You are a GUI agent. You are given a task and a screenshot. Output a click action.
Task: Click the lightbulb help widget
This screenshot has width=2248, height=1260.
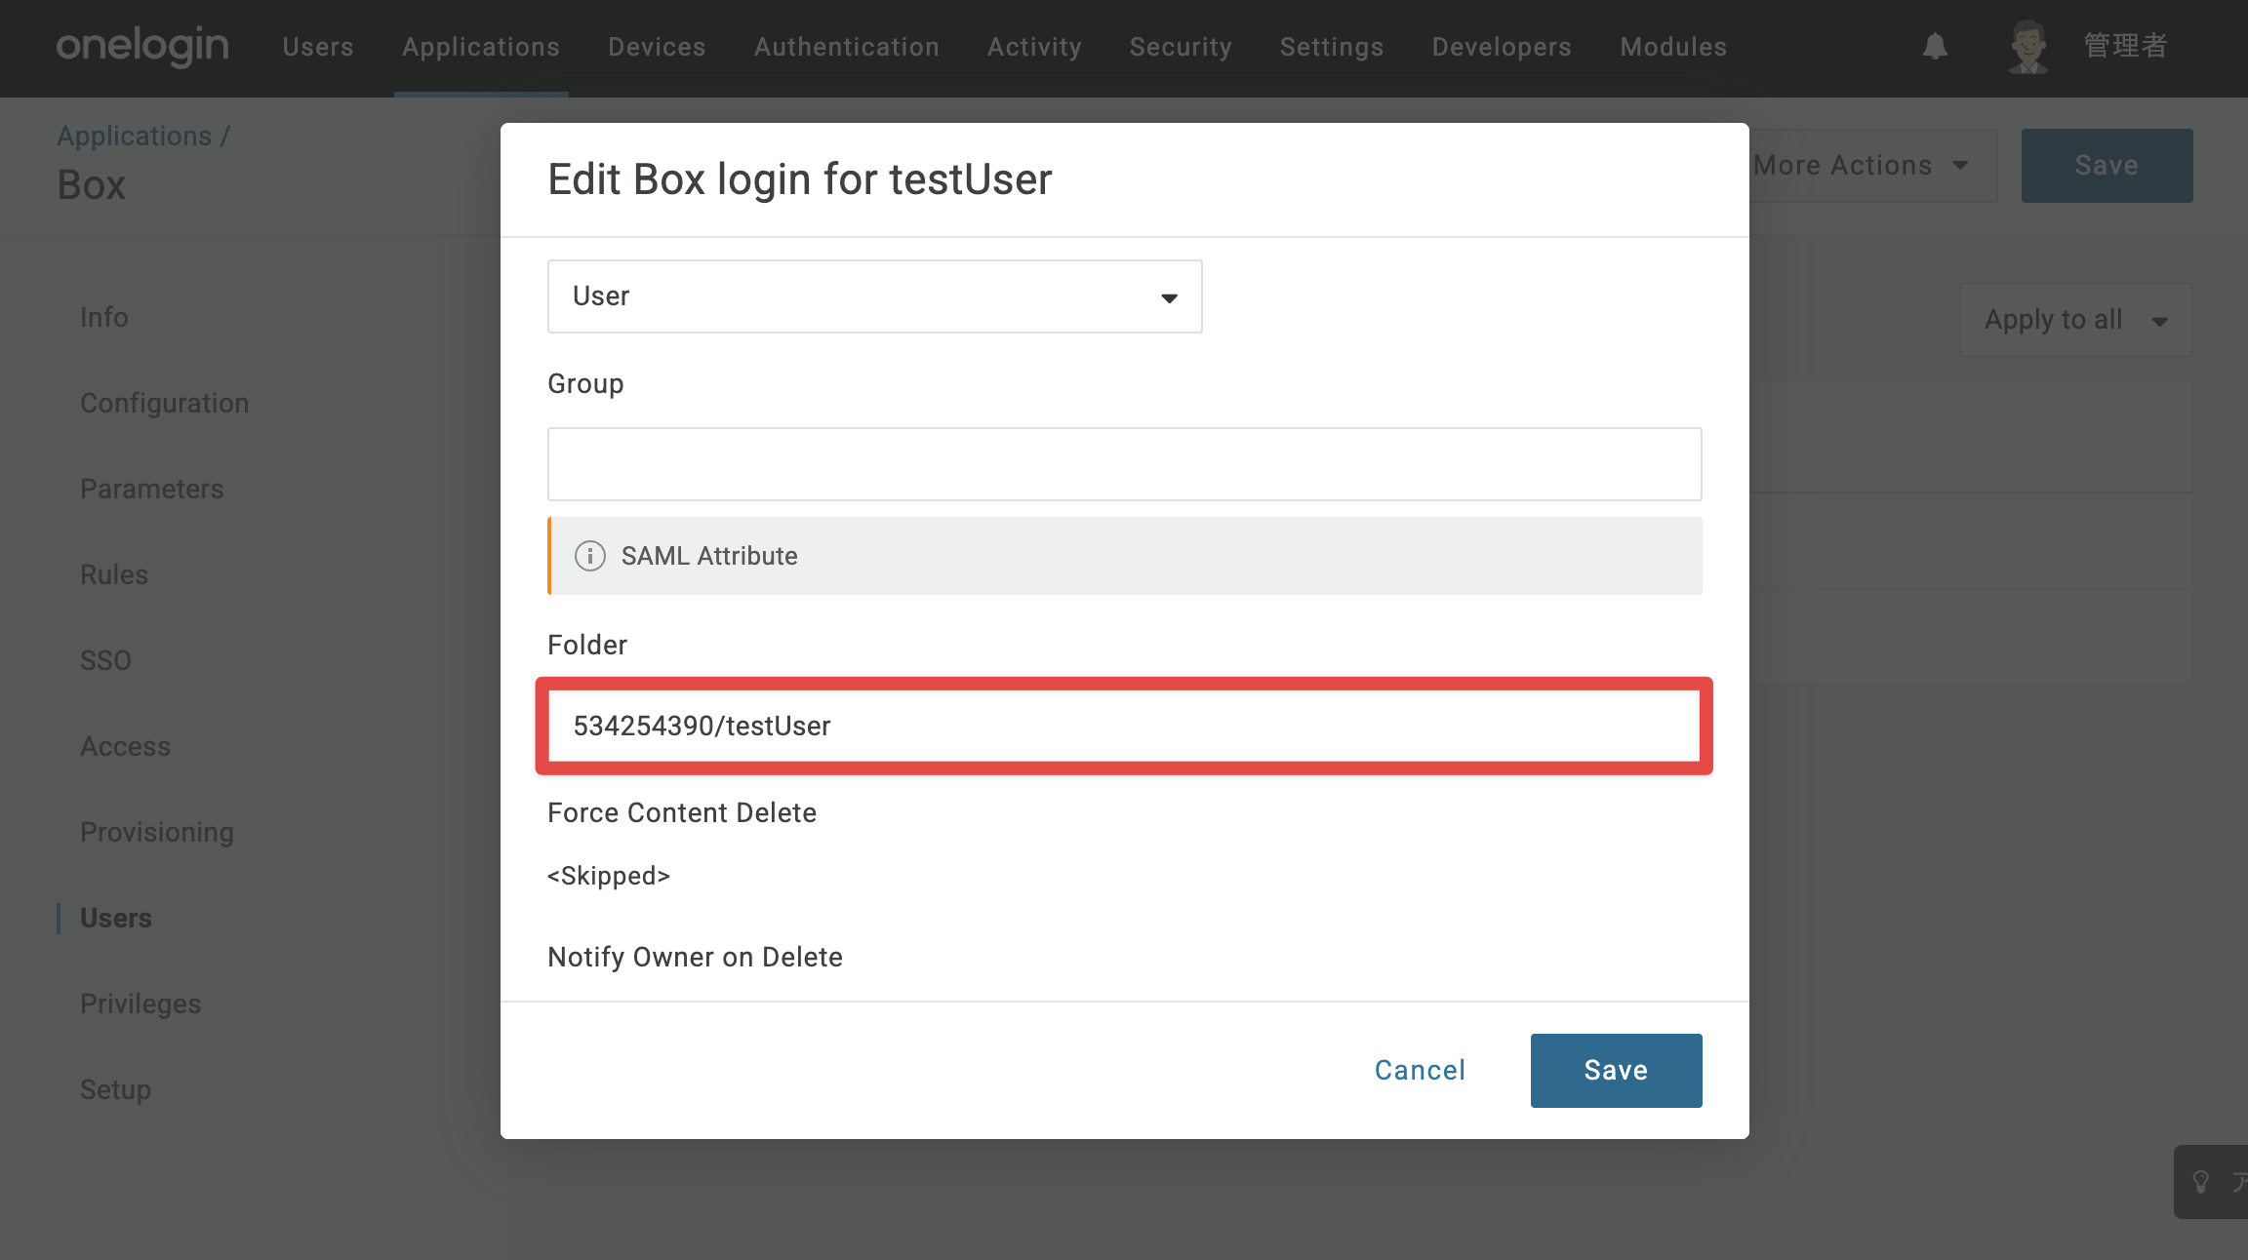[2202, 1182]
